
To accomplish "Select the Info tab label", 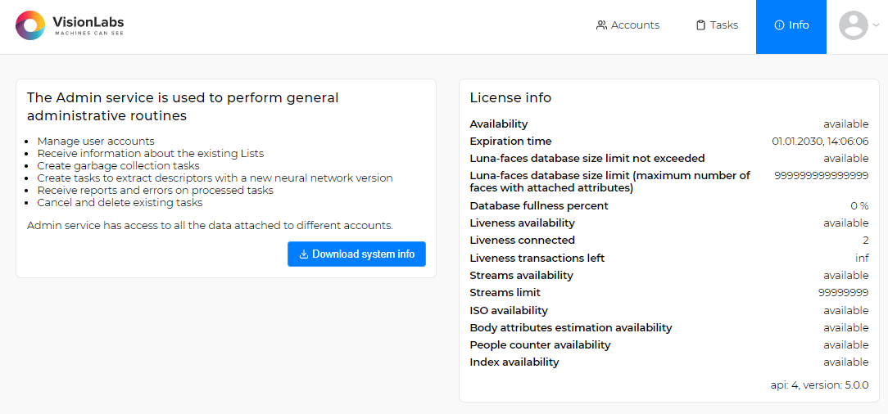I will coord(799,25).
